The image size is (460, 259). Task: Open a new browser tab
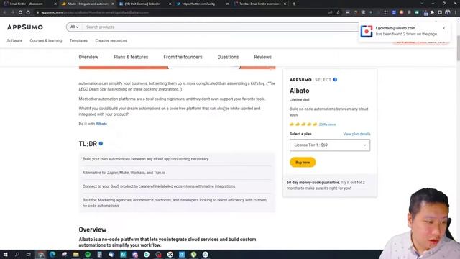coord(294,4)
